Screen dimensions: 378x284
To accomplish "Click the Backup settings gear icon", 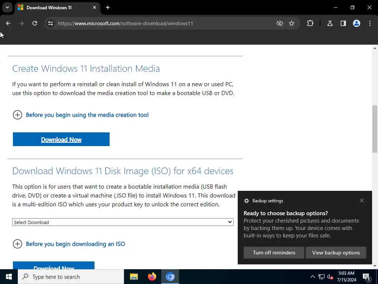I will [246, 201].
